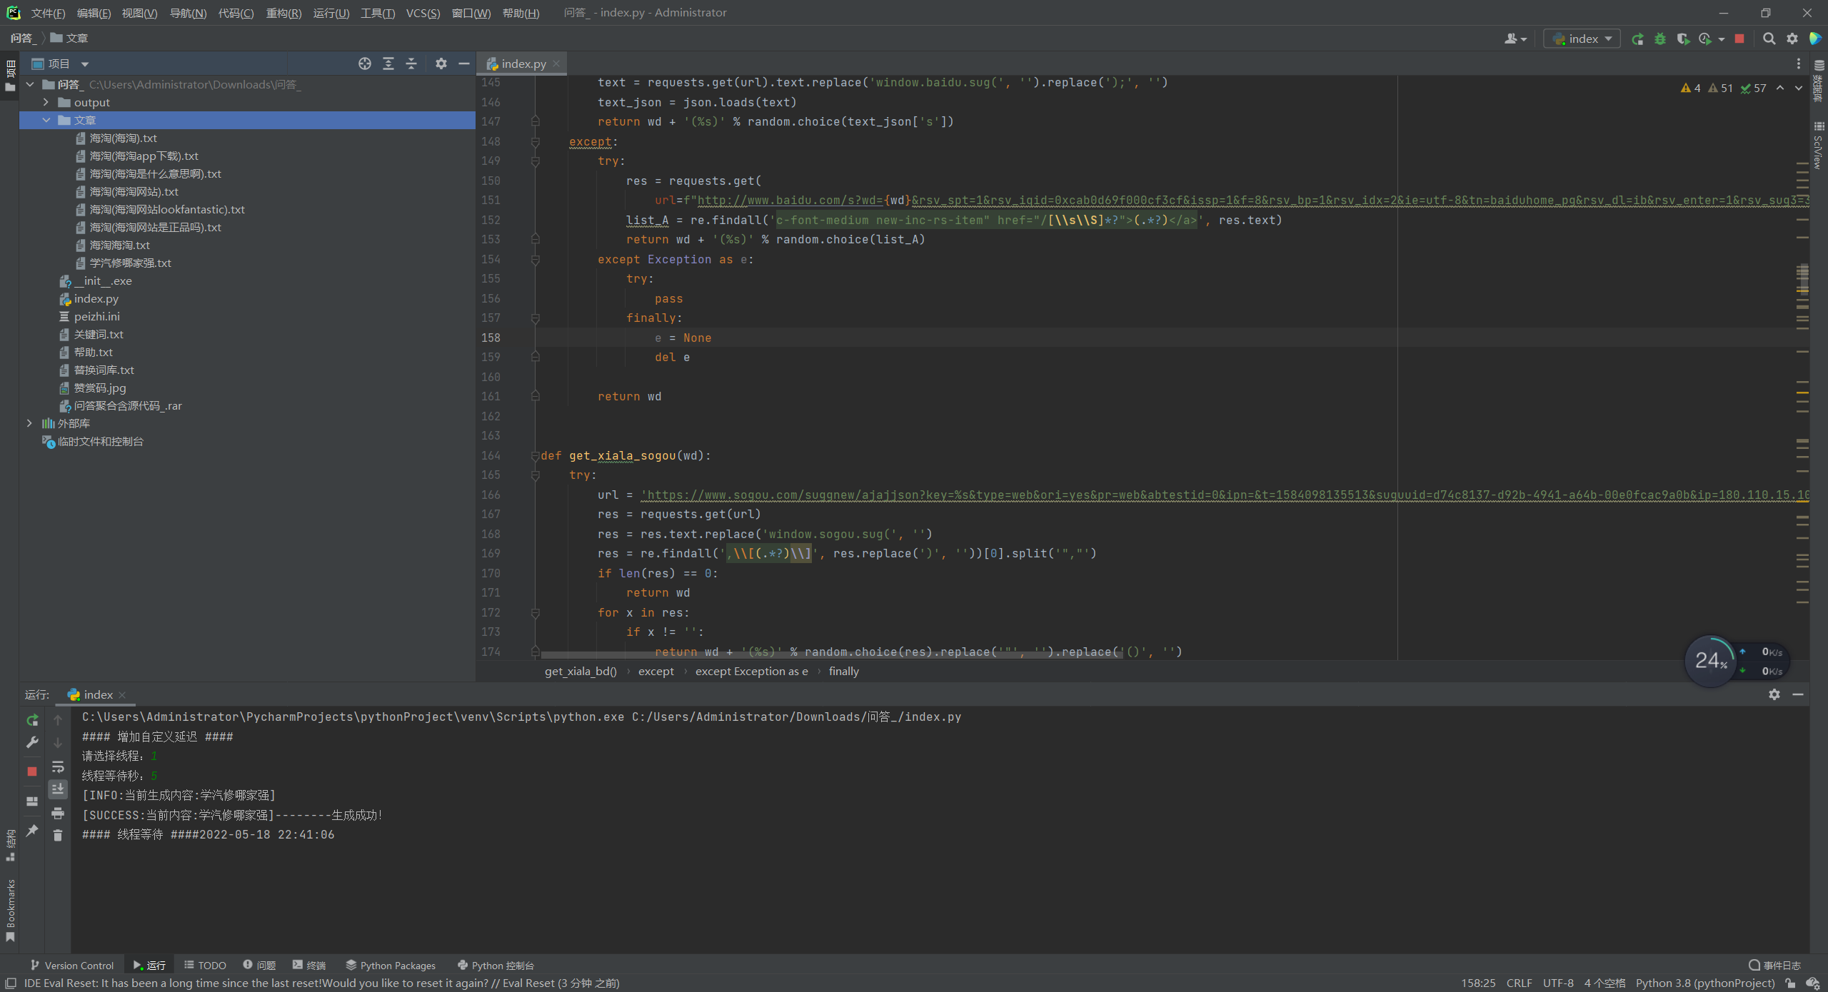Open the 编辑(E) menu
The height and width of the screenshot is (992, 1828).
pos(94,13)
